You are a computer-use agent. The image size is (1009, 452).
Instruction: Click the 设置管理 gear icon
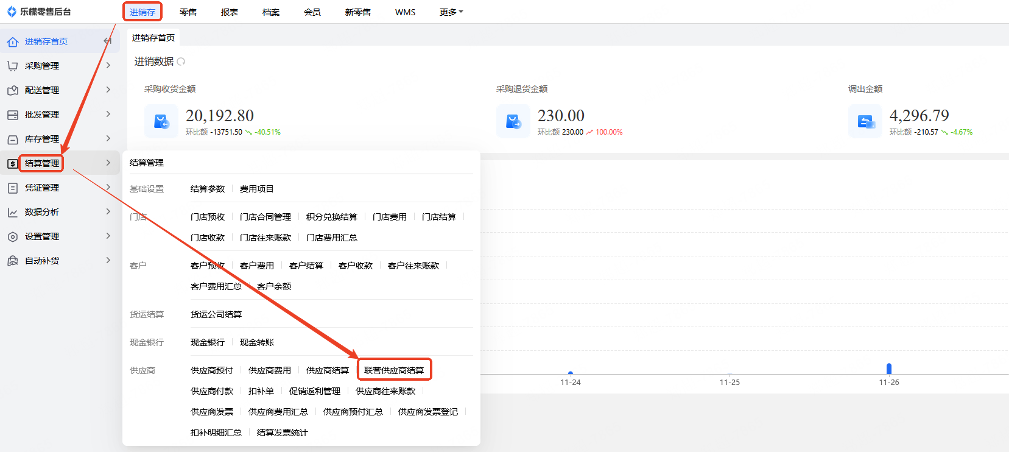point(13,236)
